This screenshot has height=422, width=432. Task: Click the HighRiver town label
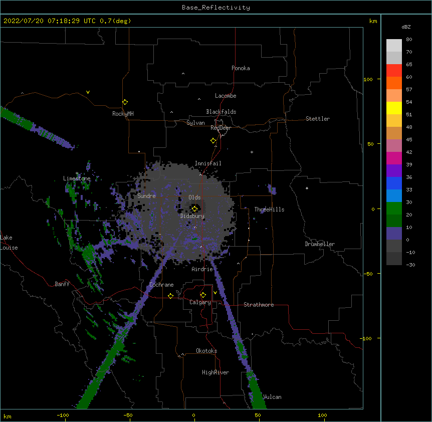215,372
